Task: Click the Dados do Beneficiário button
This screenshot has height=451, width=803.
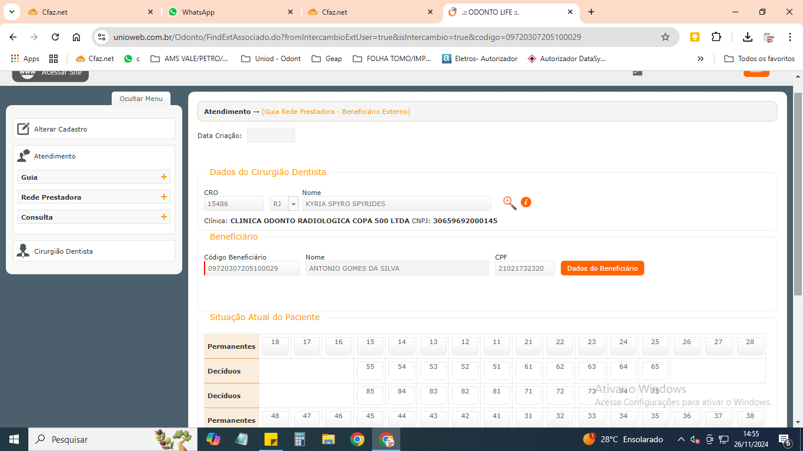Action: [x=603, y=268]
